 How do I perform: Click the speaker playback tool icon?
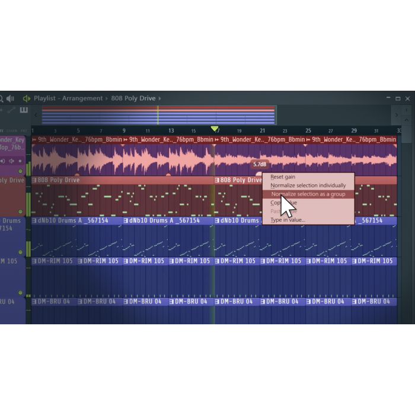coord(10,98)
